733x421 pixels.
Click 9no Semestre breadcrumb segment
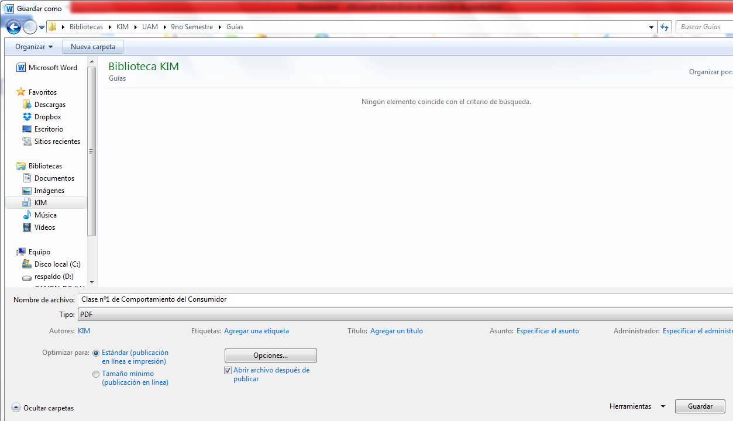(192, 27)
